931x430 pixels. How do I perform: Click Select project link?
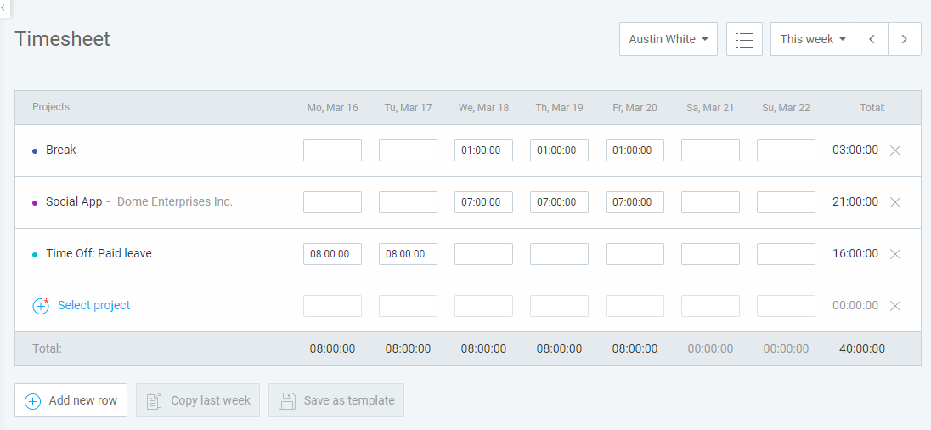93,305
